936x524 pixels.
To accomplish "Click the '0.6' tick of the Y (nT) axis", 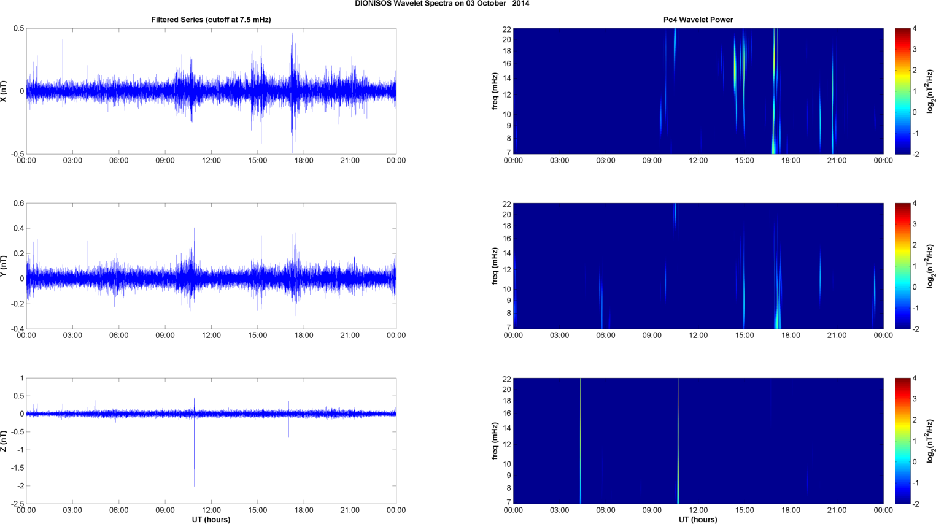I will click(18, 204).
